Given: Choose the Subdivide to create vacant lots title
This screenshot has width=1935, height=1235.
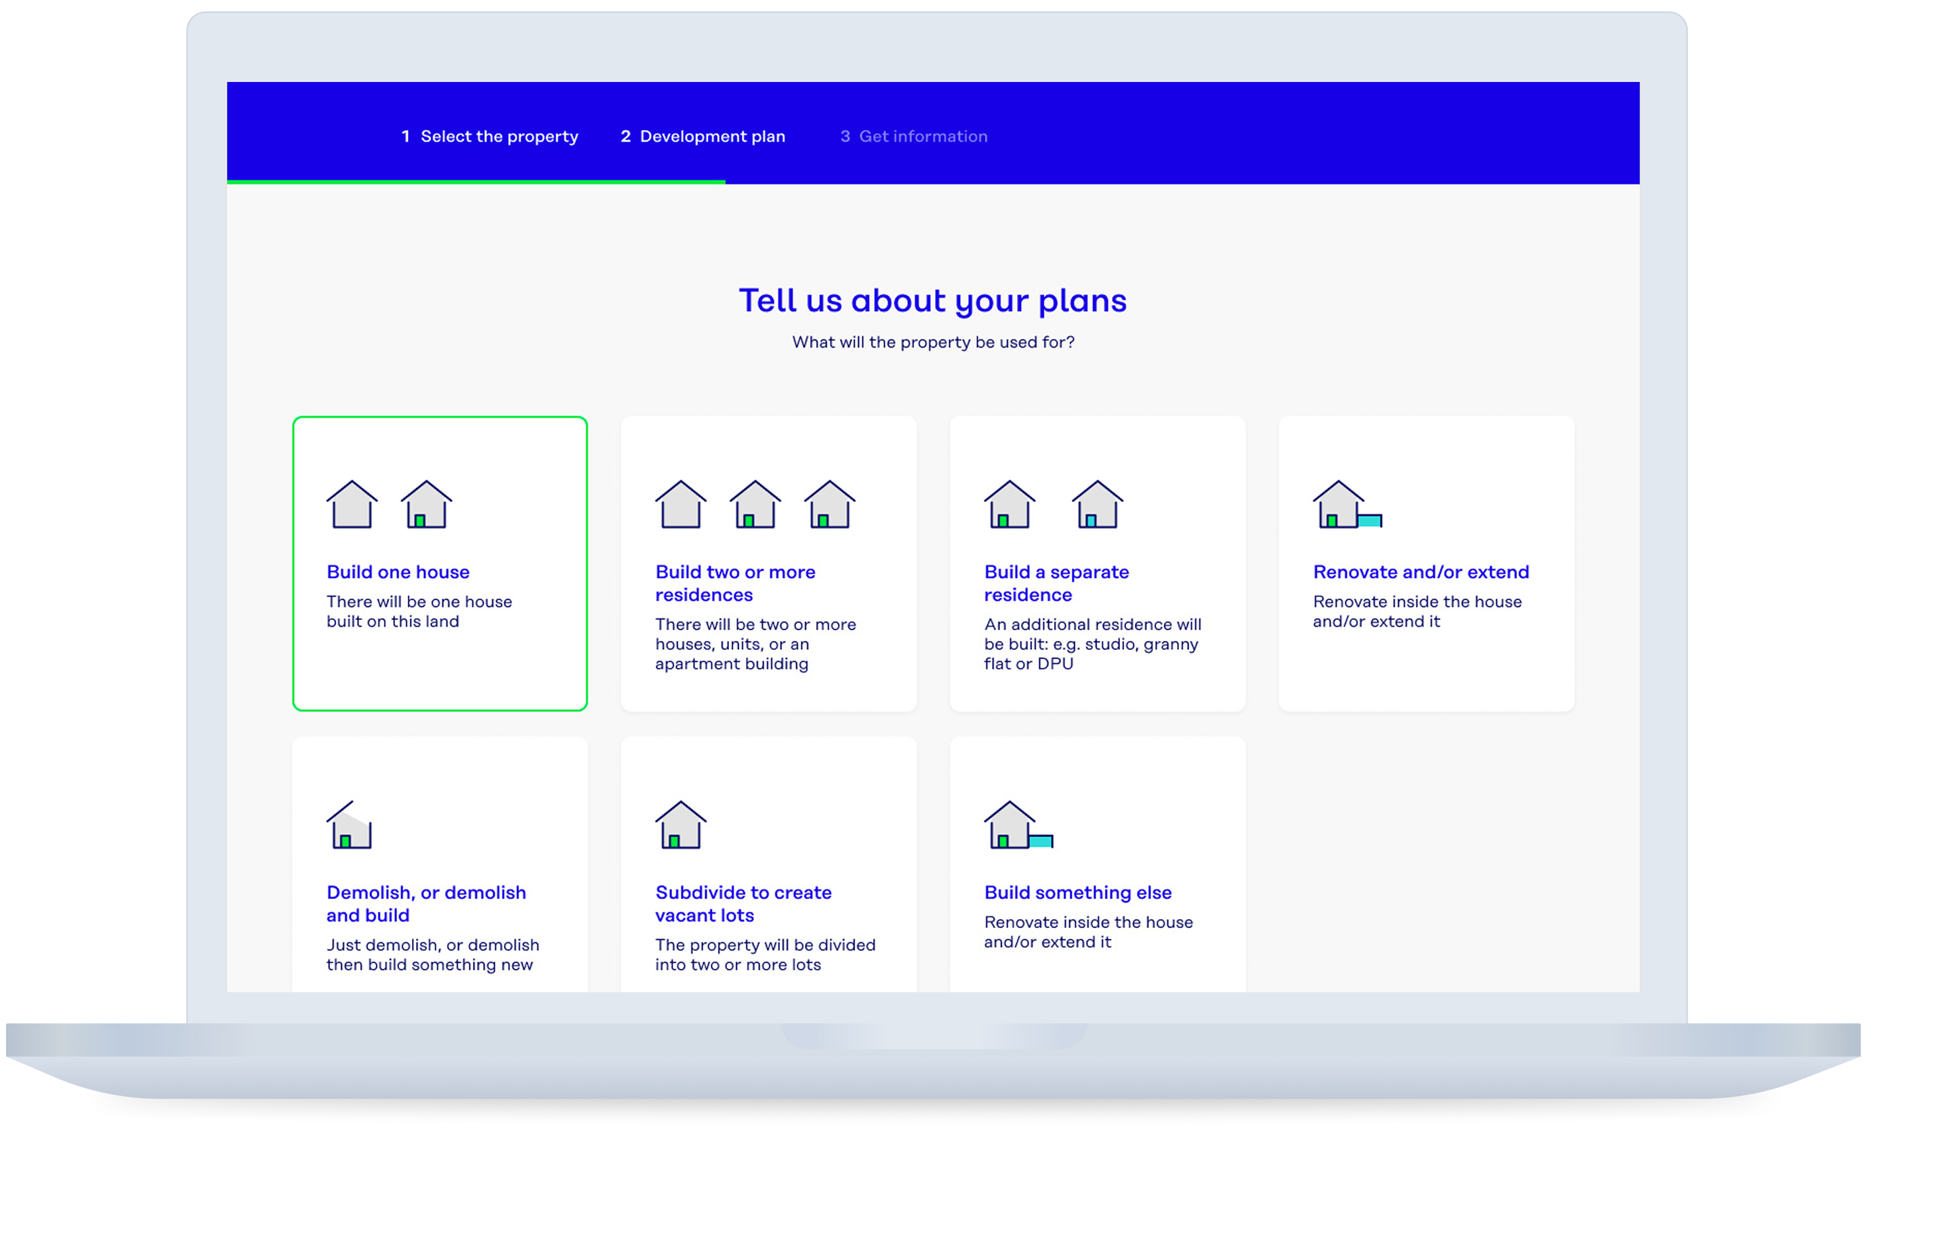Looking at the screenshot, I should coord(743,904).
